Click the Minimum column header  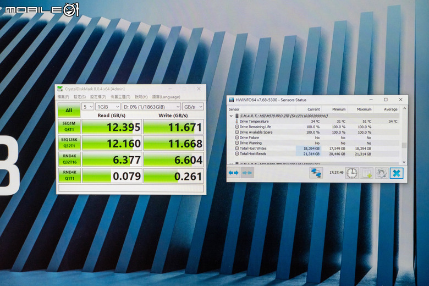pyautogui.click(x=339, y=109)
